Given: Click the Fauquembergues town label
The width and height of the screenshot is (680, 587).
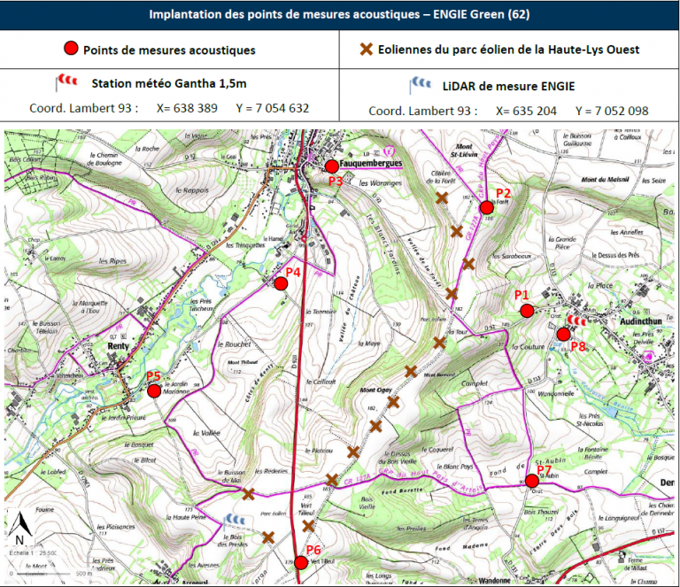Looking at the screenshot, I should click(x=370, y=164).
